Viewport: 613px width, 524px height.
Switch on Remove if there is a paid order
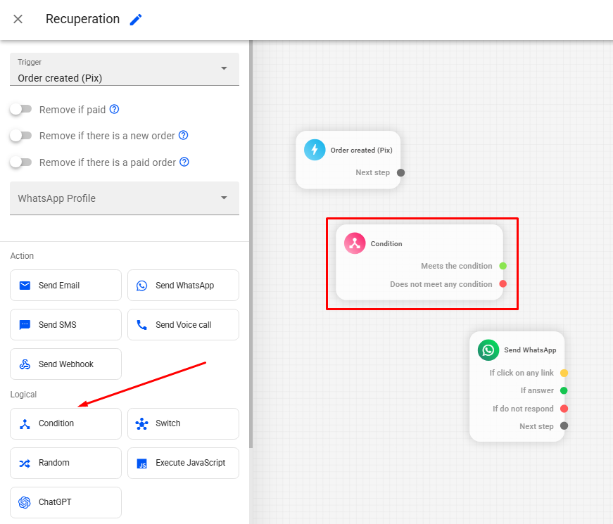click(x=21, y=162)
